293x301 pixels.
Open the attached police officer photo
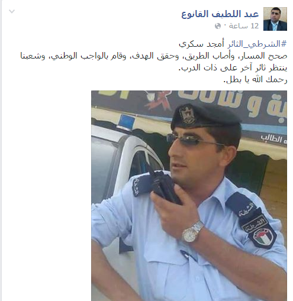(189, 196)
